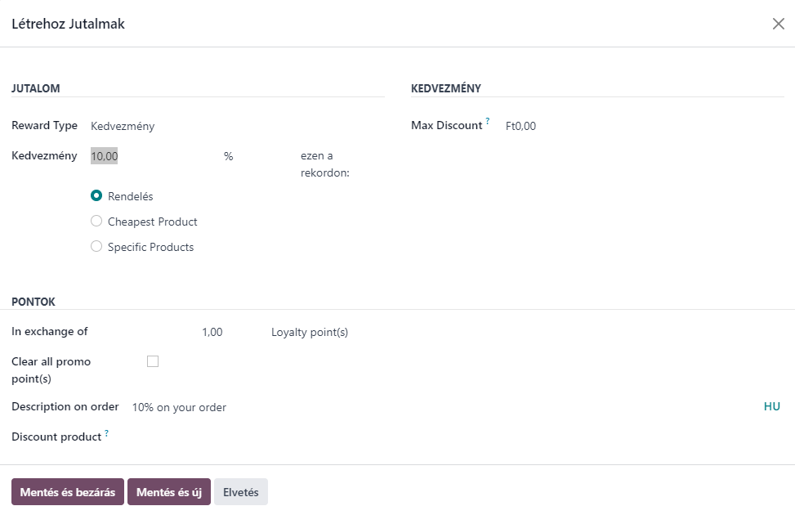The height and width of the screenshot is (515, 795).
Task: Enable Clear all promo point(s) checkbox
Action: (x=153, y=361)
